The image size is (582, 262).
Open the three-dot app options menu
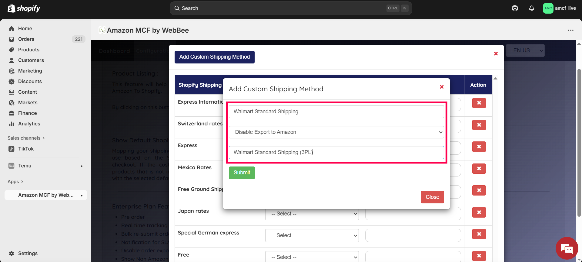click(x=570, y=30)
